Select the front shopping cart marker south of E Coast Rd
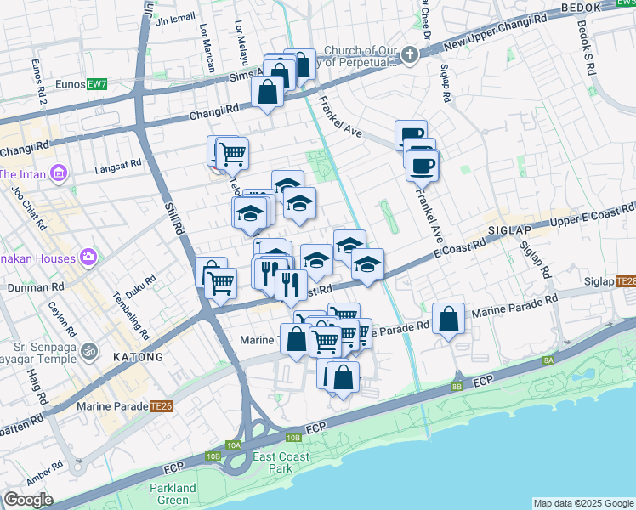636x510 pixels. click(x=325, y=343)
